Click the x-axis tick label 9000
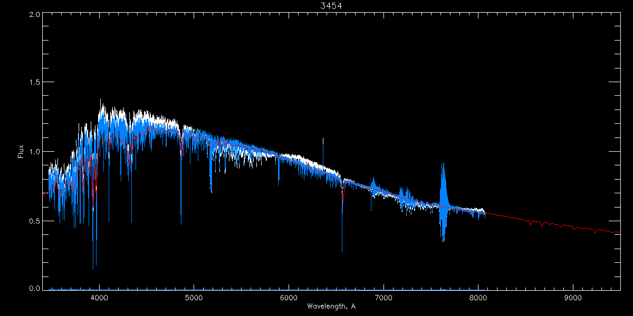 (x=573, y=298)
